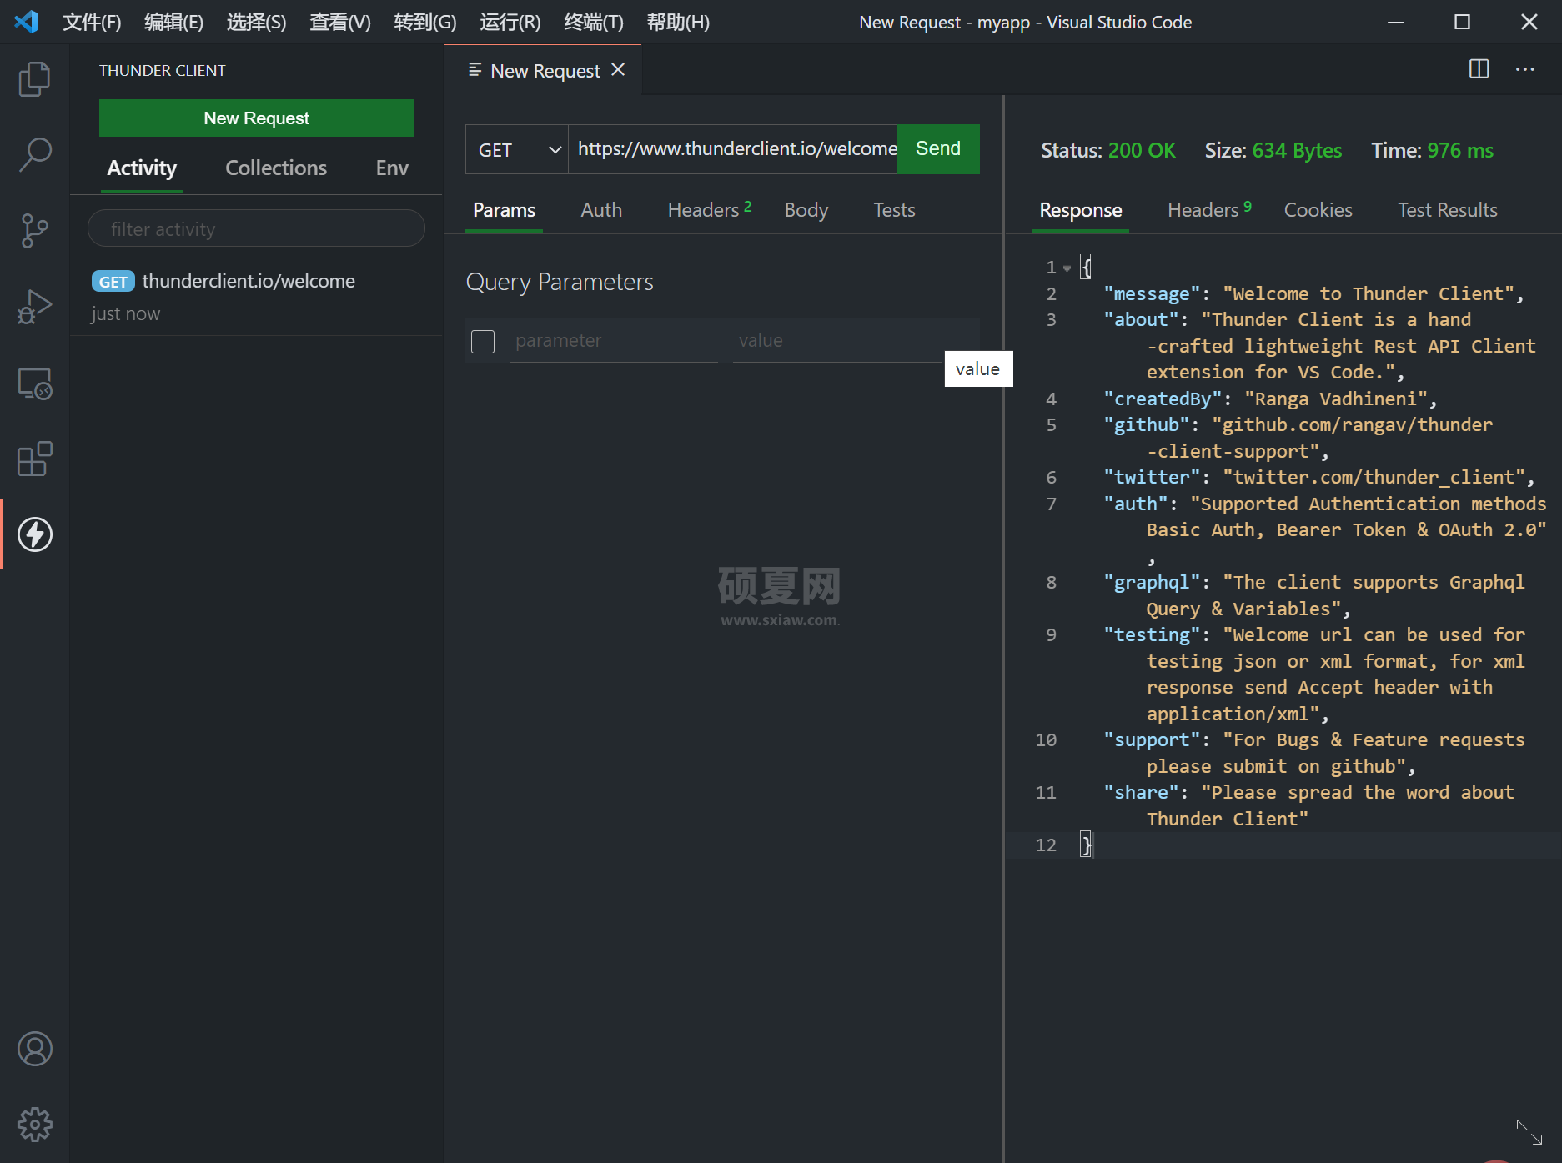Expand the response panel to full size
1562x1163 pixels.
click(1529, 1131)
